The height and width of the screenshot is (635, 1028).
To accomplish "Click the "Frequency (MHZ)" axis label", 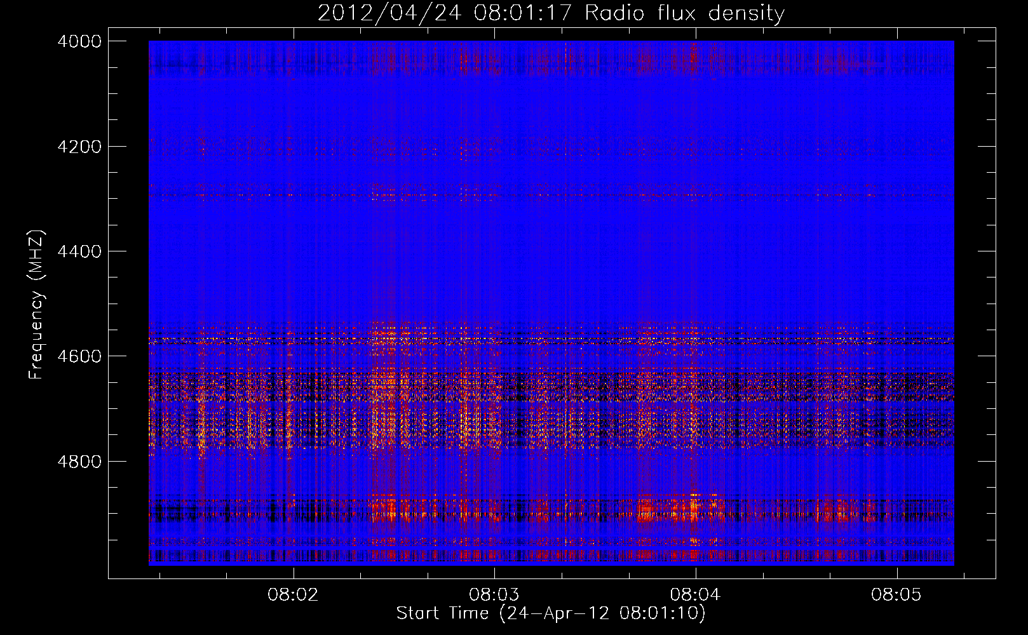I will coord(36,305).
